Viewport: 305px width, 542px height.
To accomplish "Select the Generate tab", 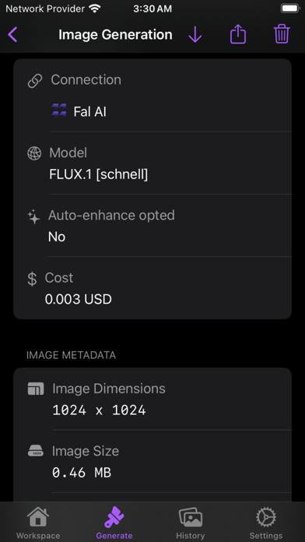I will click(114, 523).
